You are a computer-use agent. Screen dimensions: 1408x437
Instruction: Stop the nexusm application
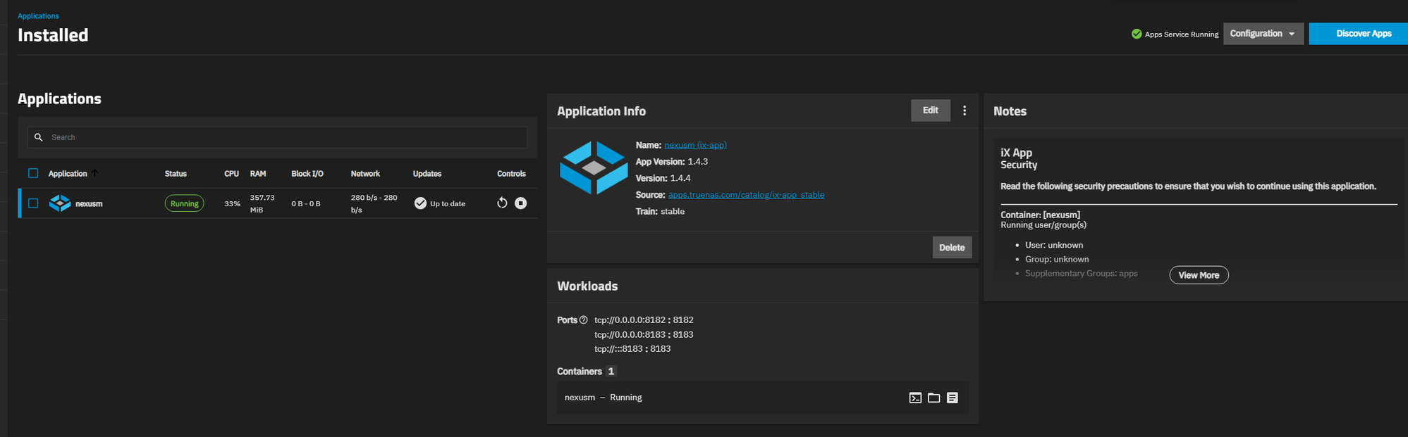pyautogui.click(x=521, y=203)
